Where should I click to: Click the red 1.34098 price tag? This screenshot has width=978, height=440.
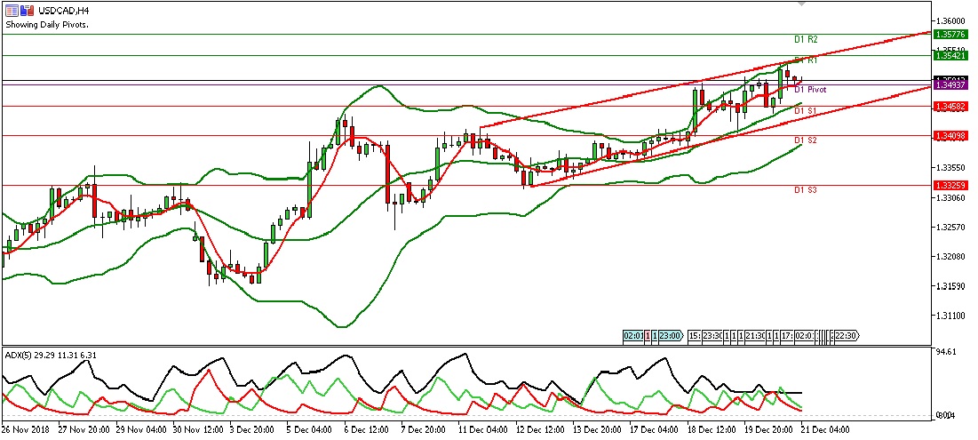tap(951, 136)
